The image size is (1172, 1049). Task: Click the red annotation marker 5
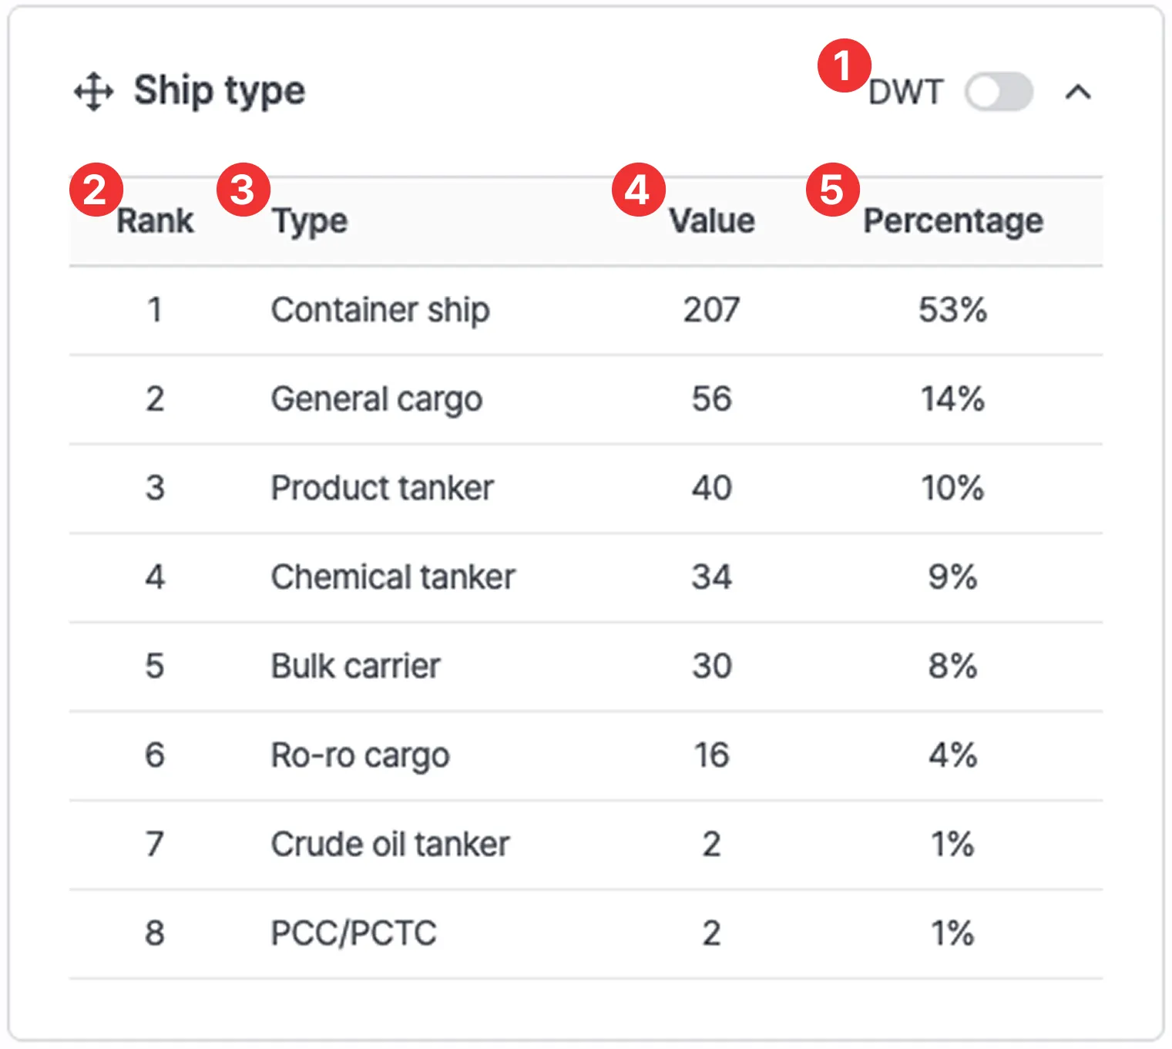coord(832,190)
